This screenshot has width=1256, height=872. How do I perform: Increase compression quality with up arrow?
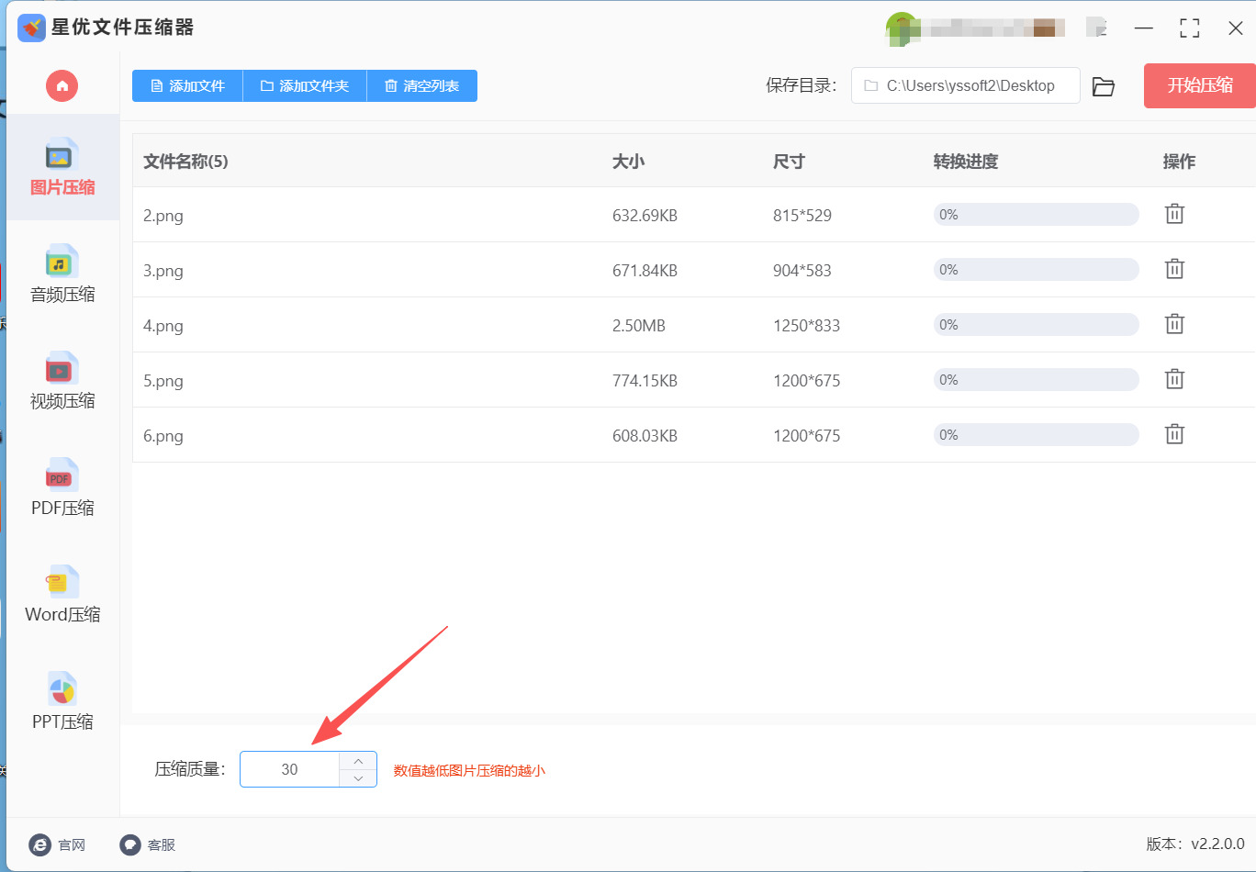pos(358,761)
